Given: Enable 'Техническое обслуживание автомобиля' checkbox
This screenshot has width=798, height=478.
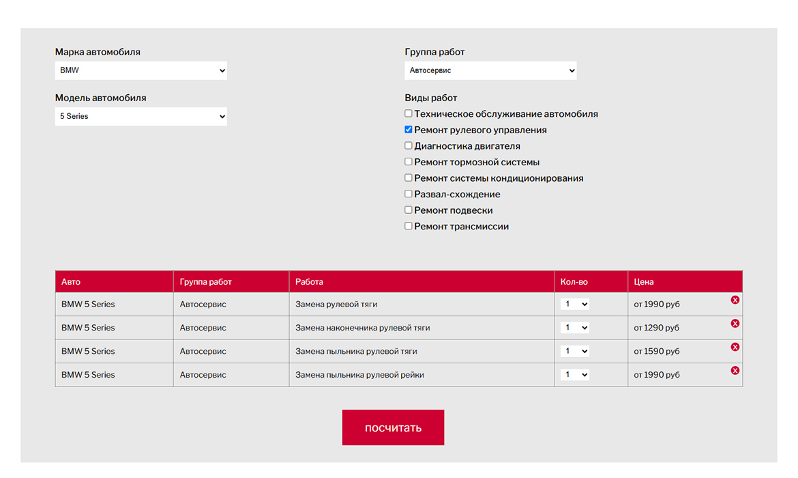Looking at the screenshot, I should pyautogui.click(x=408, y=113).
